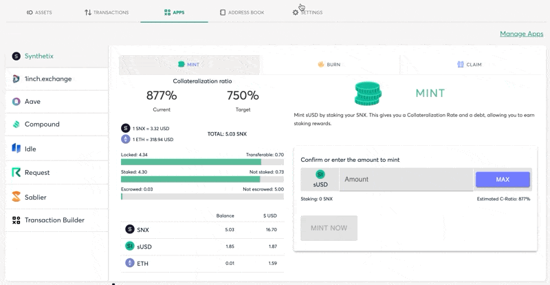Open the Aave app
The height and width of the screenshot is (285, 550).
tap(57, 102)
